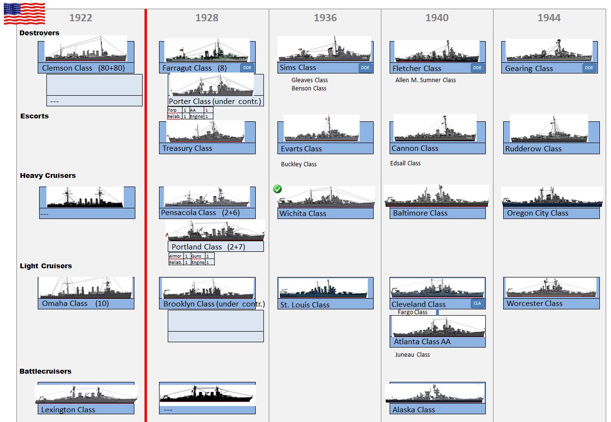Click the 1936 year column header
This screenshot has height=422, width=611.
click(325, 18)
